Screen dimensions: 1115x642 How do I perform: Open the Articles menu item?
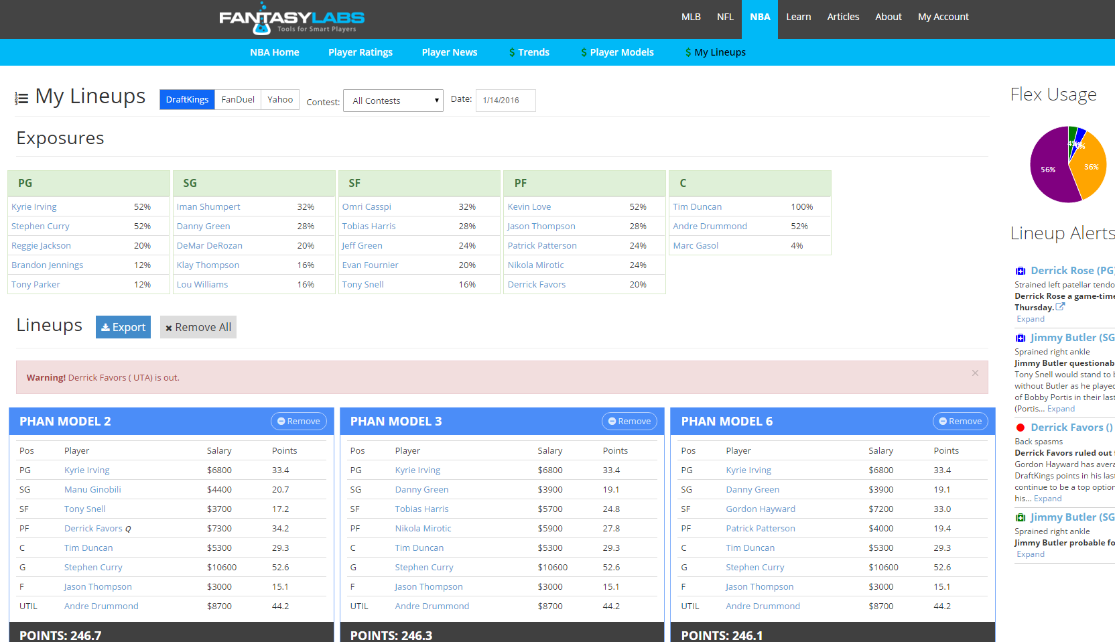843,17
